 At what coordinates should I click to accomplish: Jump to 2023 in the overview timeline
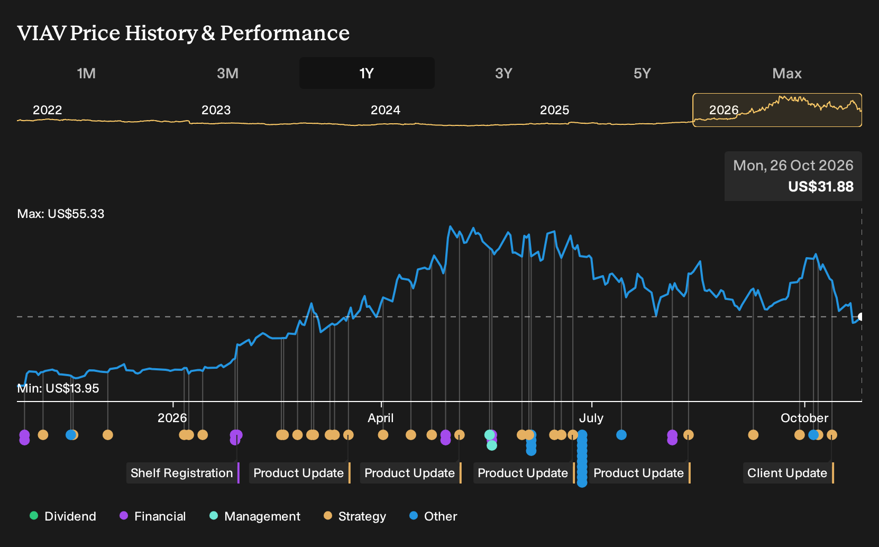click(216, 110)
